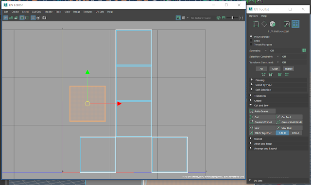
Task: Click the isolate select circle icon
Action: [38, 18]
